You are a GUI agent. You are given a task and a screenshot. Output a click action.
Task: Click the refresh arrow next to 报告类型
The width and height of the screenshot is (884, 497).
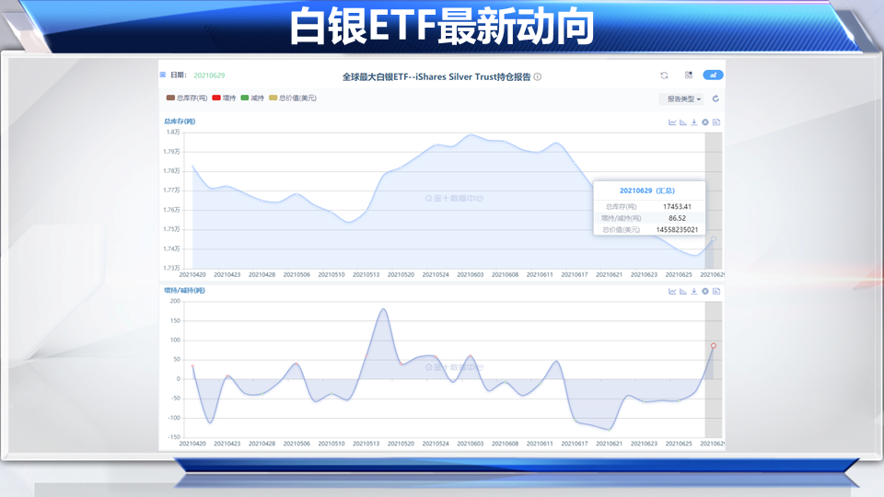pos(716,98)
